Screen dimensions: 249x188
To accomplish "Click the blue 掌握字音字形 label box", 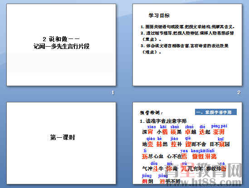I will 216,112.
